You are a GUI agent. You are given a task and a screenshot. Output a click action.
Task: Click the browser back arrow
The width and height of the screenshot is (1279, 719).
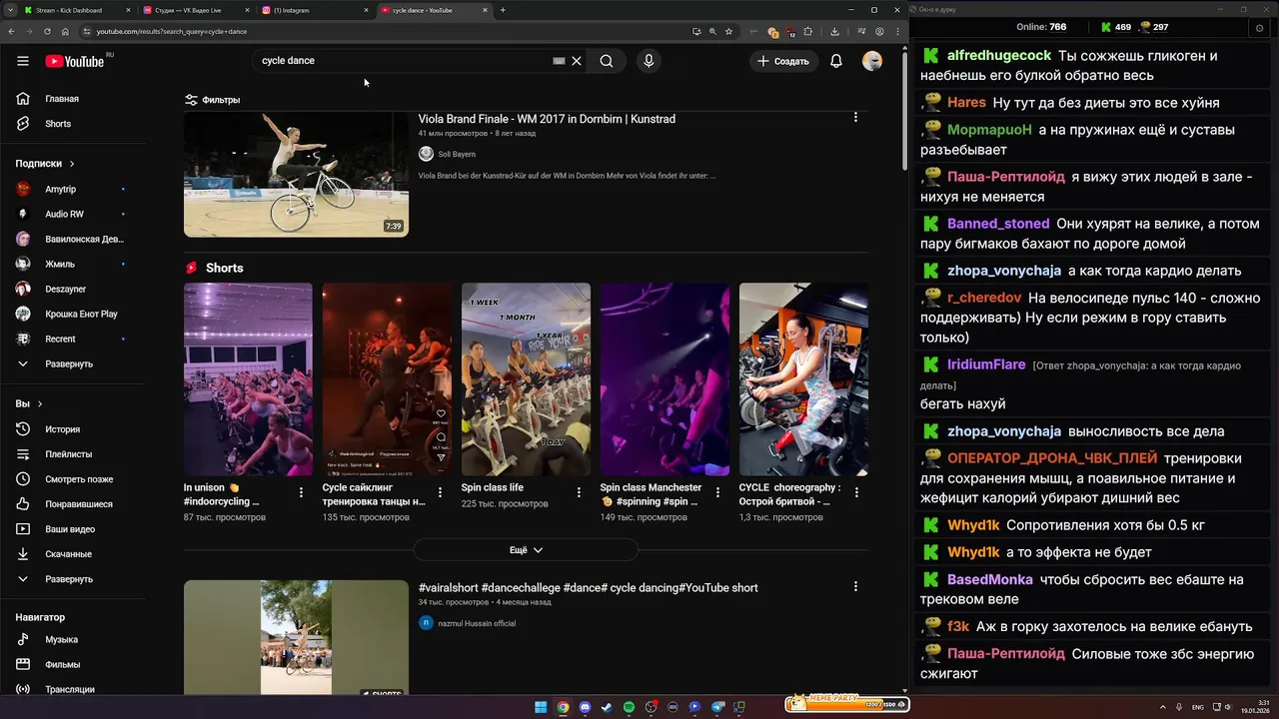pos(11,32)
